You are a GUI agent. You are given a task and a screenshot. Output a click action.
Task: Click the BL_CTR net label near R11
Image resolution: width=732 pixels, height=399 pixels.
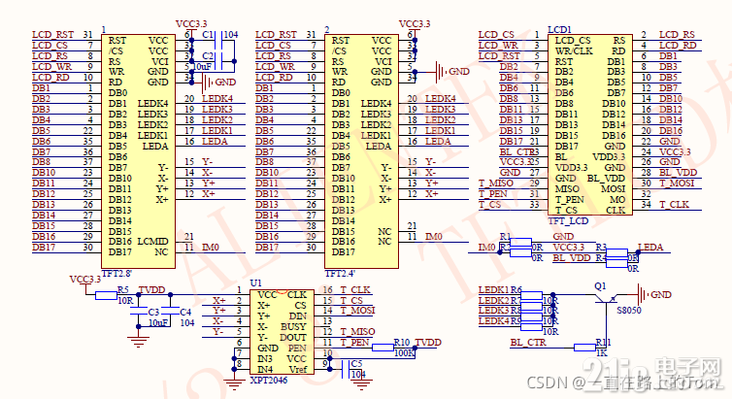coord(528,343)
